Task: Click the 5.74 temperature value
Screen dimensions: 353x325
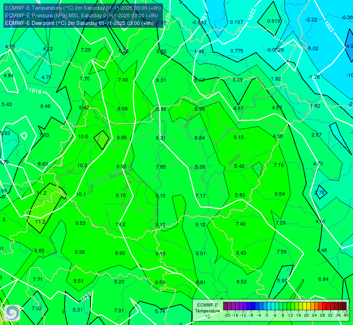Action: [x=160, y=311]
